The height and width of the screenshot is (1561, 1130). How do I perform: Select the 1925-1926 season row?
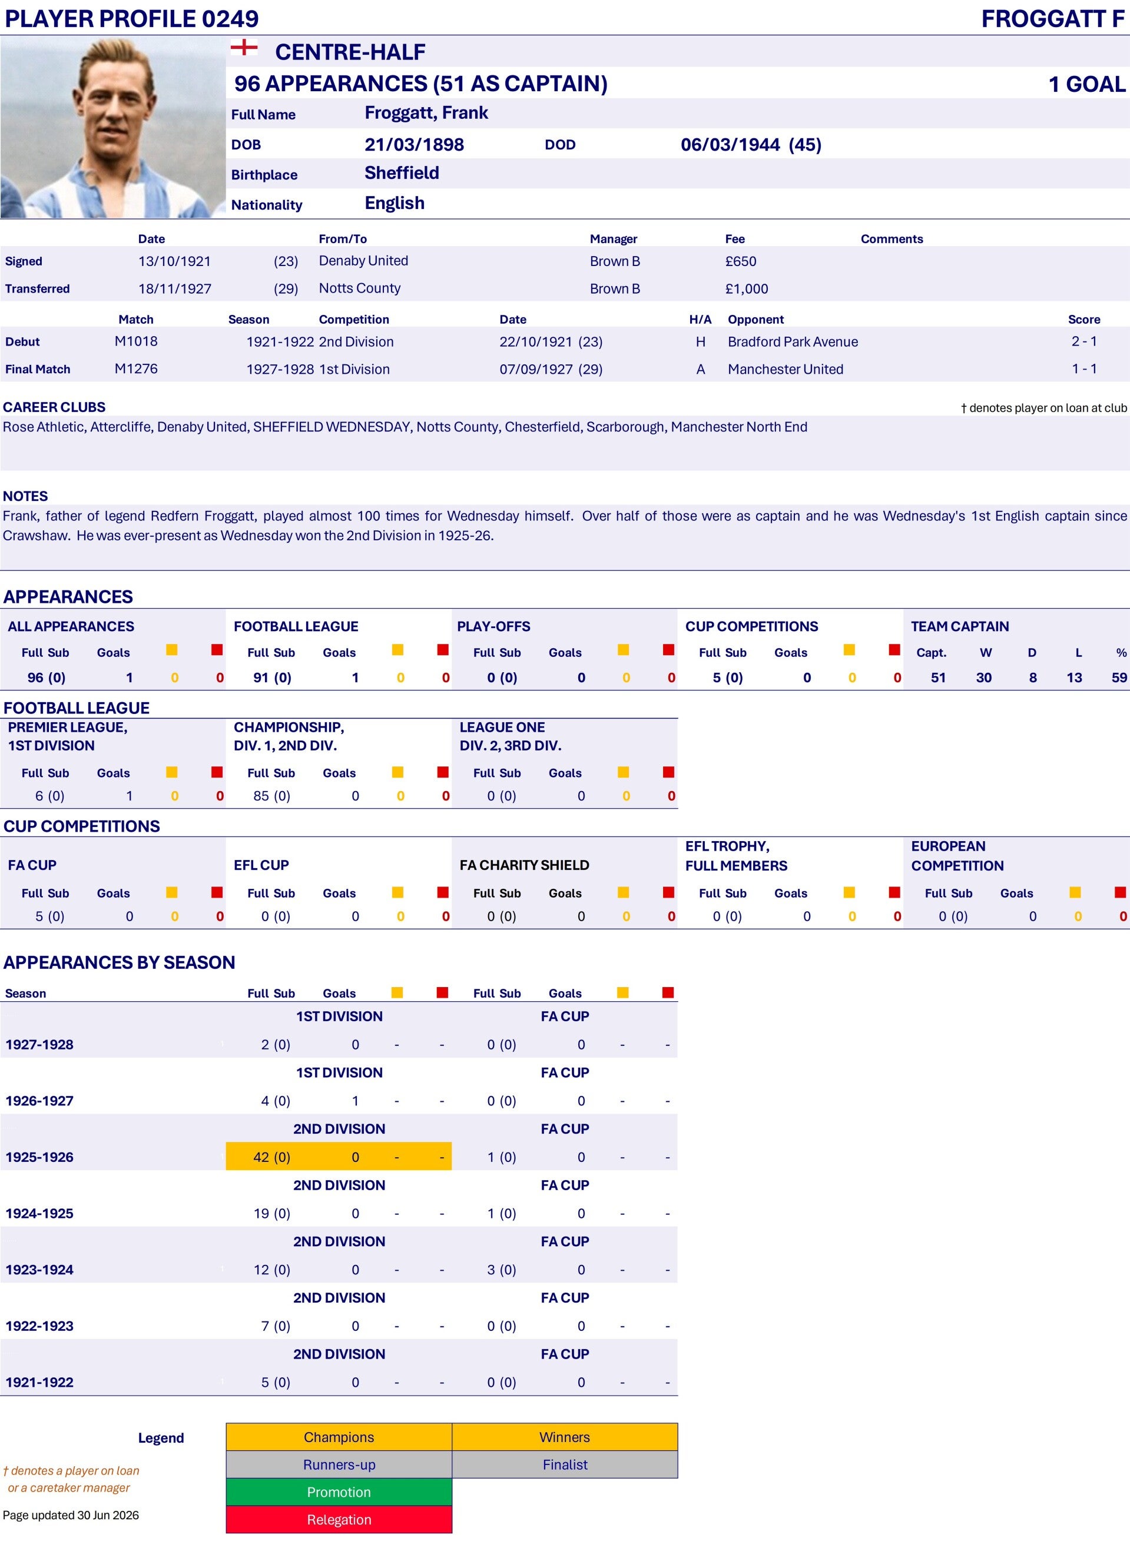[339, 1157]
